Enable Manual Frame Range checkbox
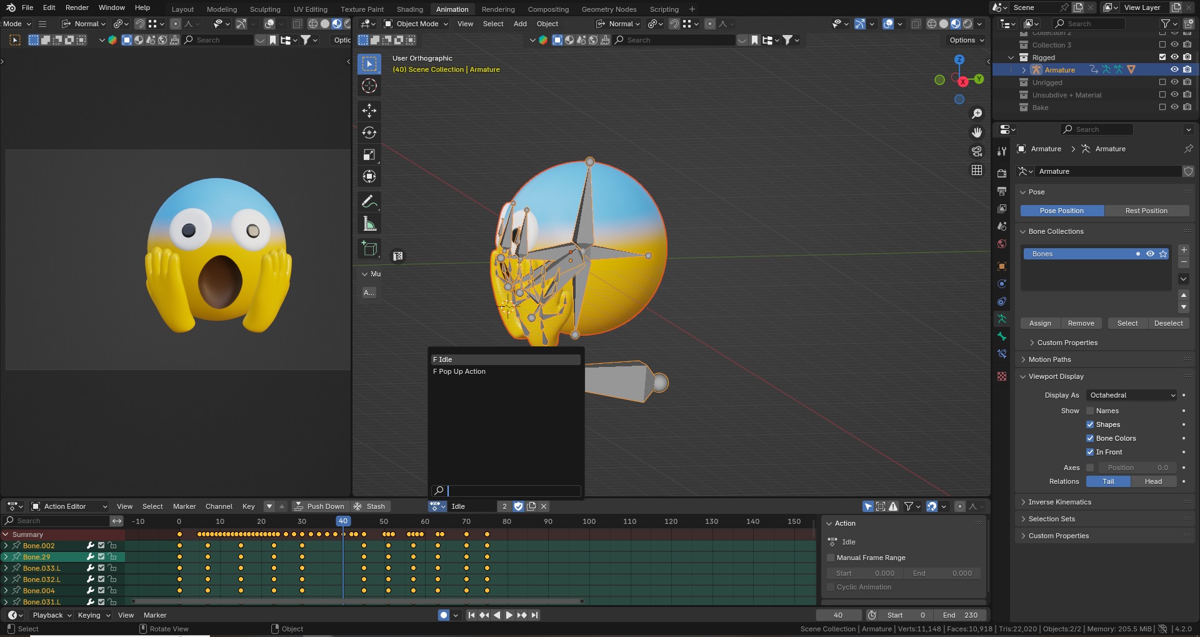This screenshot has width=1200, height=637. tap(831, 558)
